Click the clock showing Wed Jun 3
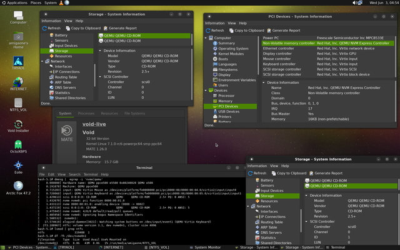Image resolution: width=400 pixels, height=250 pixels. (x=384, y=2)
